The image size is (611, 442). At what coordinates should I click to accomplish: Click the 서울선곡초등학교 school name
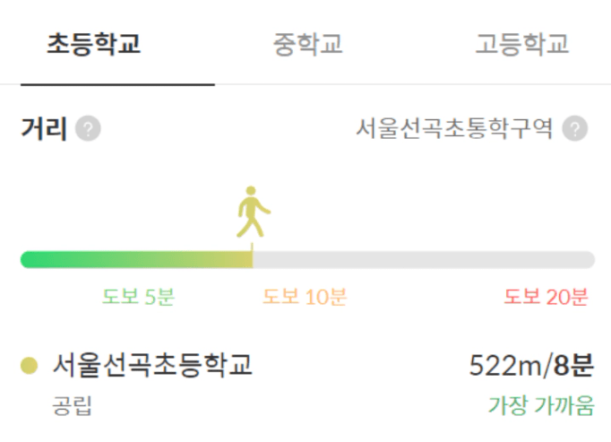coord(152,365)
